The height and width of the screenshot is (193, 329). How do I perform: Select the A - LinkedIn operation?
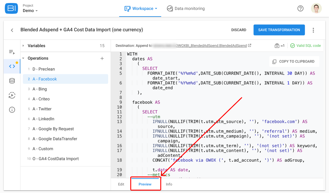click(65, 119)
